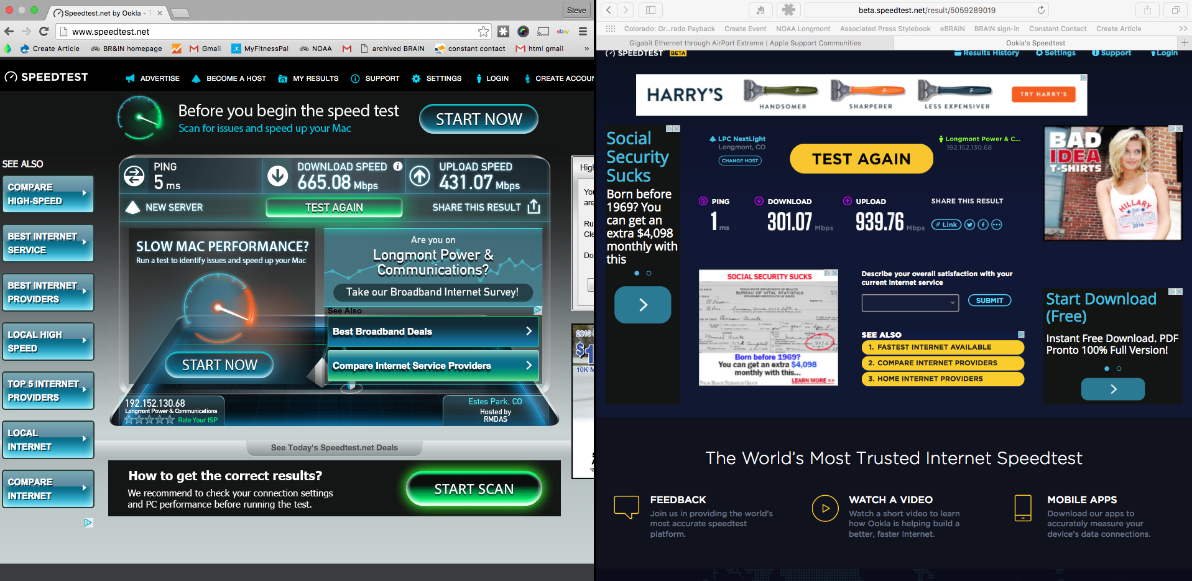Screen dimensions: 1192x581
Task: Open the NOAA Longmont bookmark in Safari
Action: (x=803, y=29)
